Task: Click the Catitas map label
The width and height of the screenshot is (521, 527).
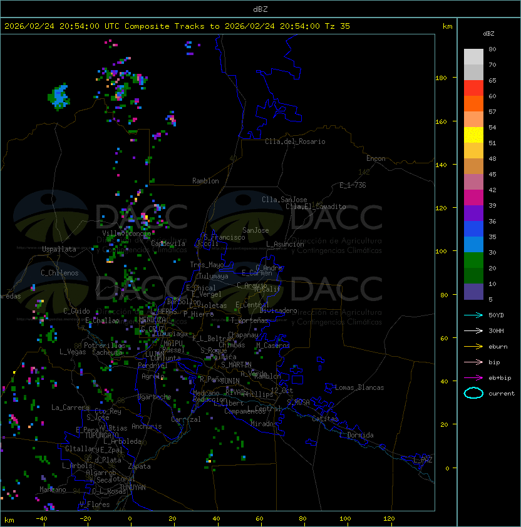Action: tap(325, 419)
